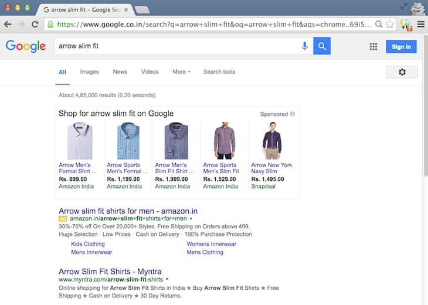This screenshot has height=305, width=428.
Task: Open Arrow Sports Men's Slim Fit link
Action: [221, 168]
